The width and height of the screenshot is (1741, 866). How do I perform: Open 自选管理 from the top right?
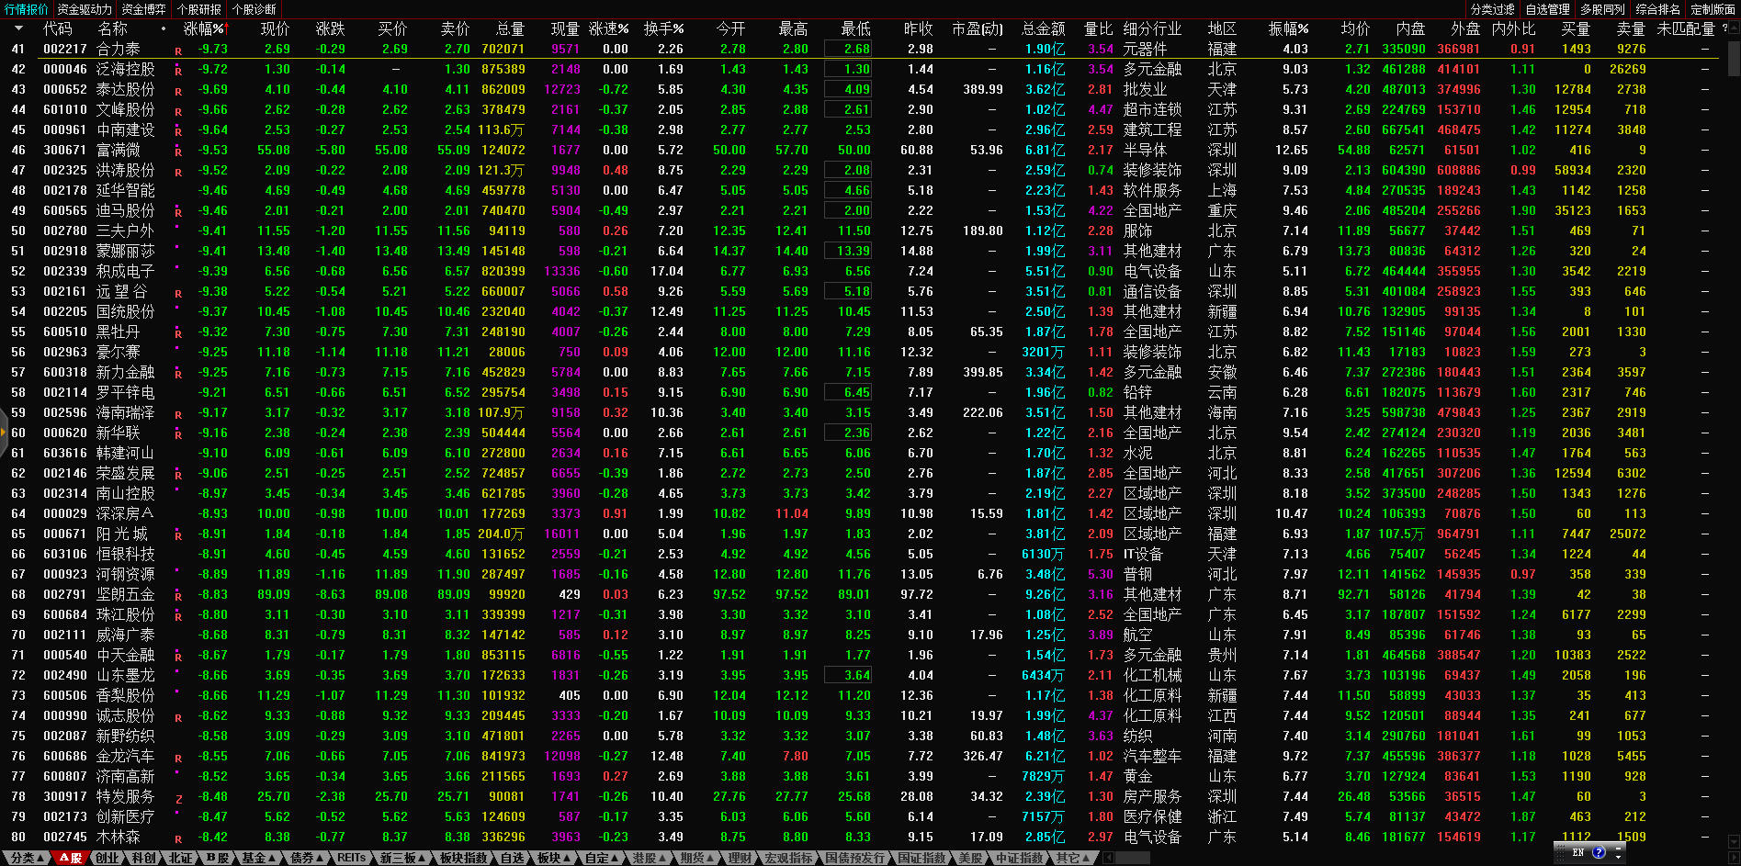pyautogui.click(x=1547, y=9)
